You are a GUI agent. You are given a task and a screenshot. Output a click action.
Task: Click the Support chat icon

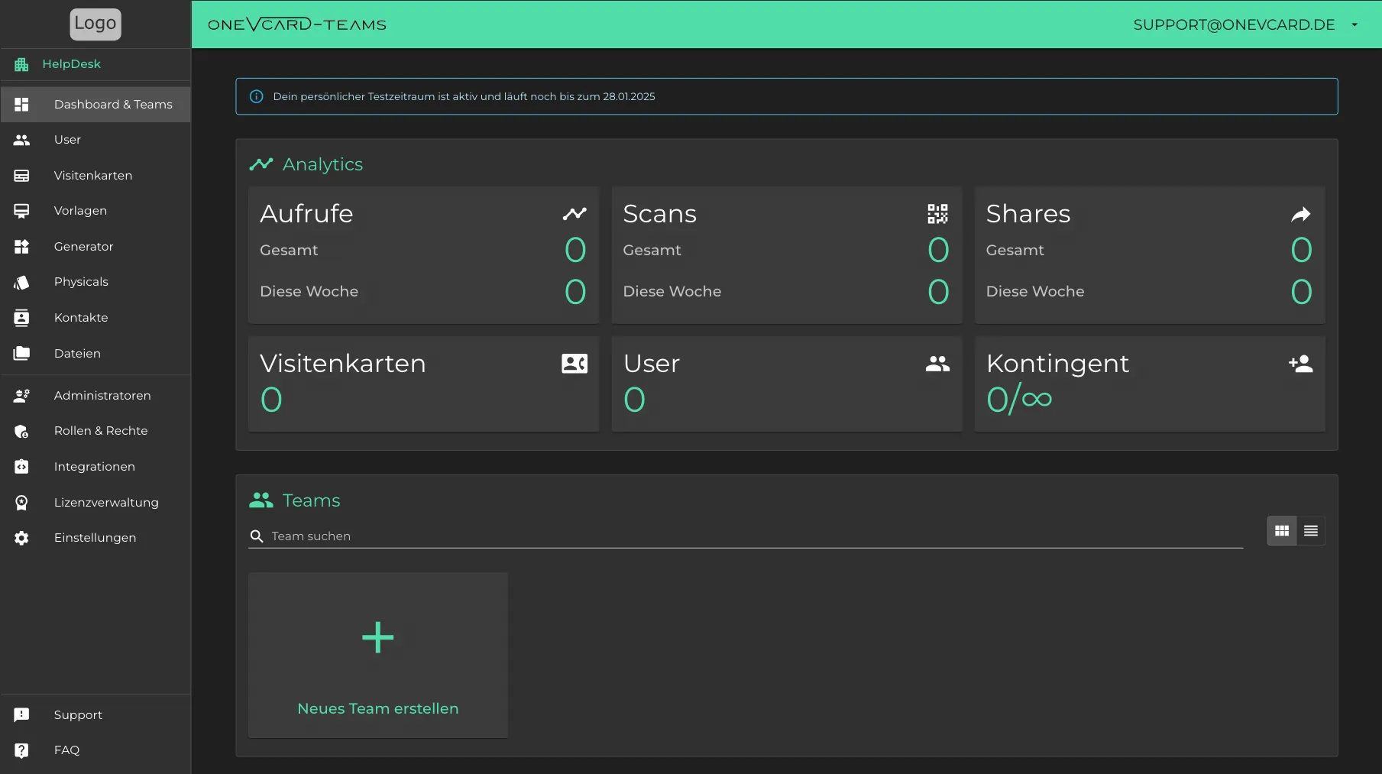click(21, 714)
